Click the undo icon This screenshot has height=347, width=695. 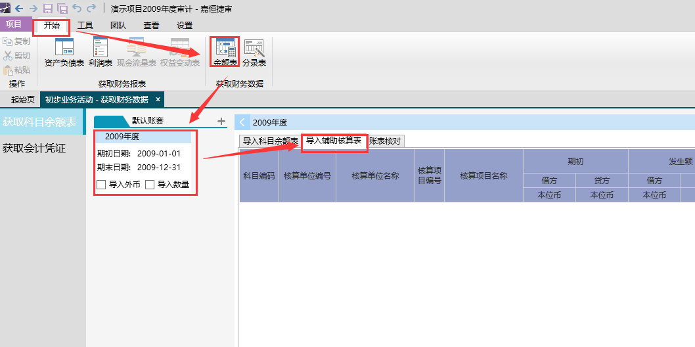click(77, 7)
